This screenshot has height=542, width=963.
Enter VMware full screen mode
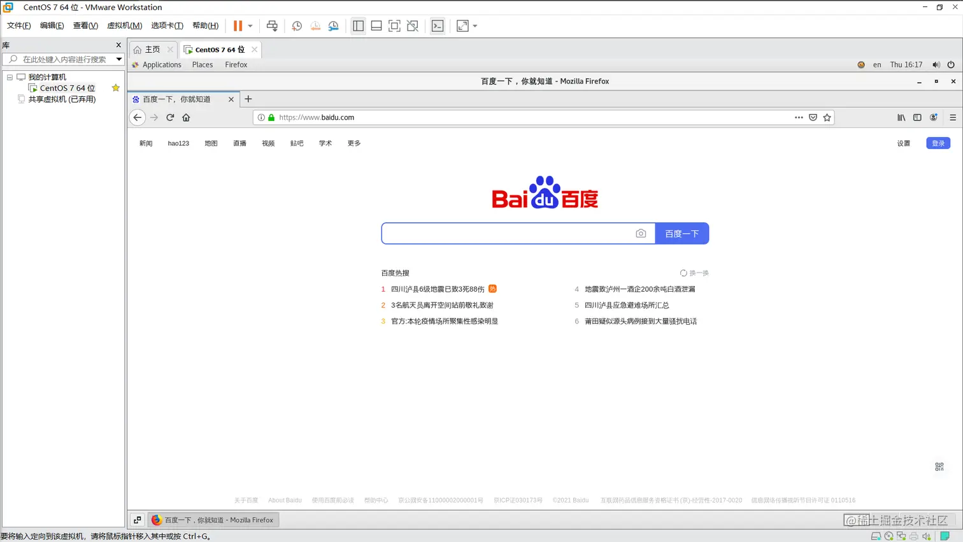[394, 26]
